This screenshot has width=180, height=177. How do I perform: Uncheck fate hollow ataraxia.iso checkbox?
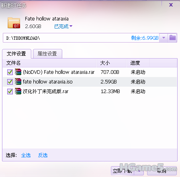click(10, 82)
